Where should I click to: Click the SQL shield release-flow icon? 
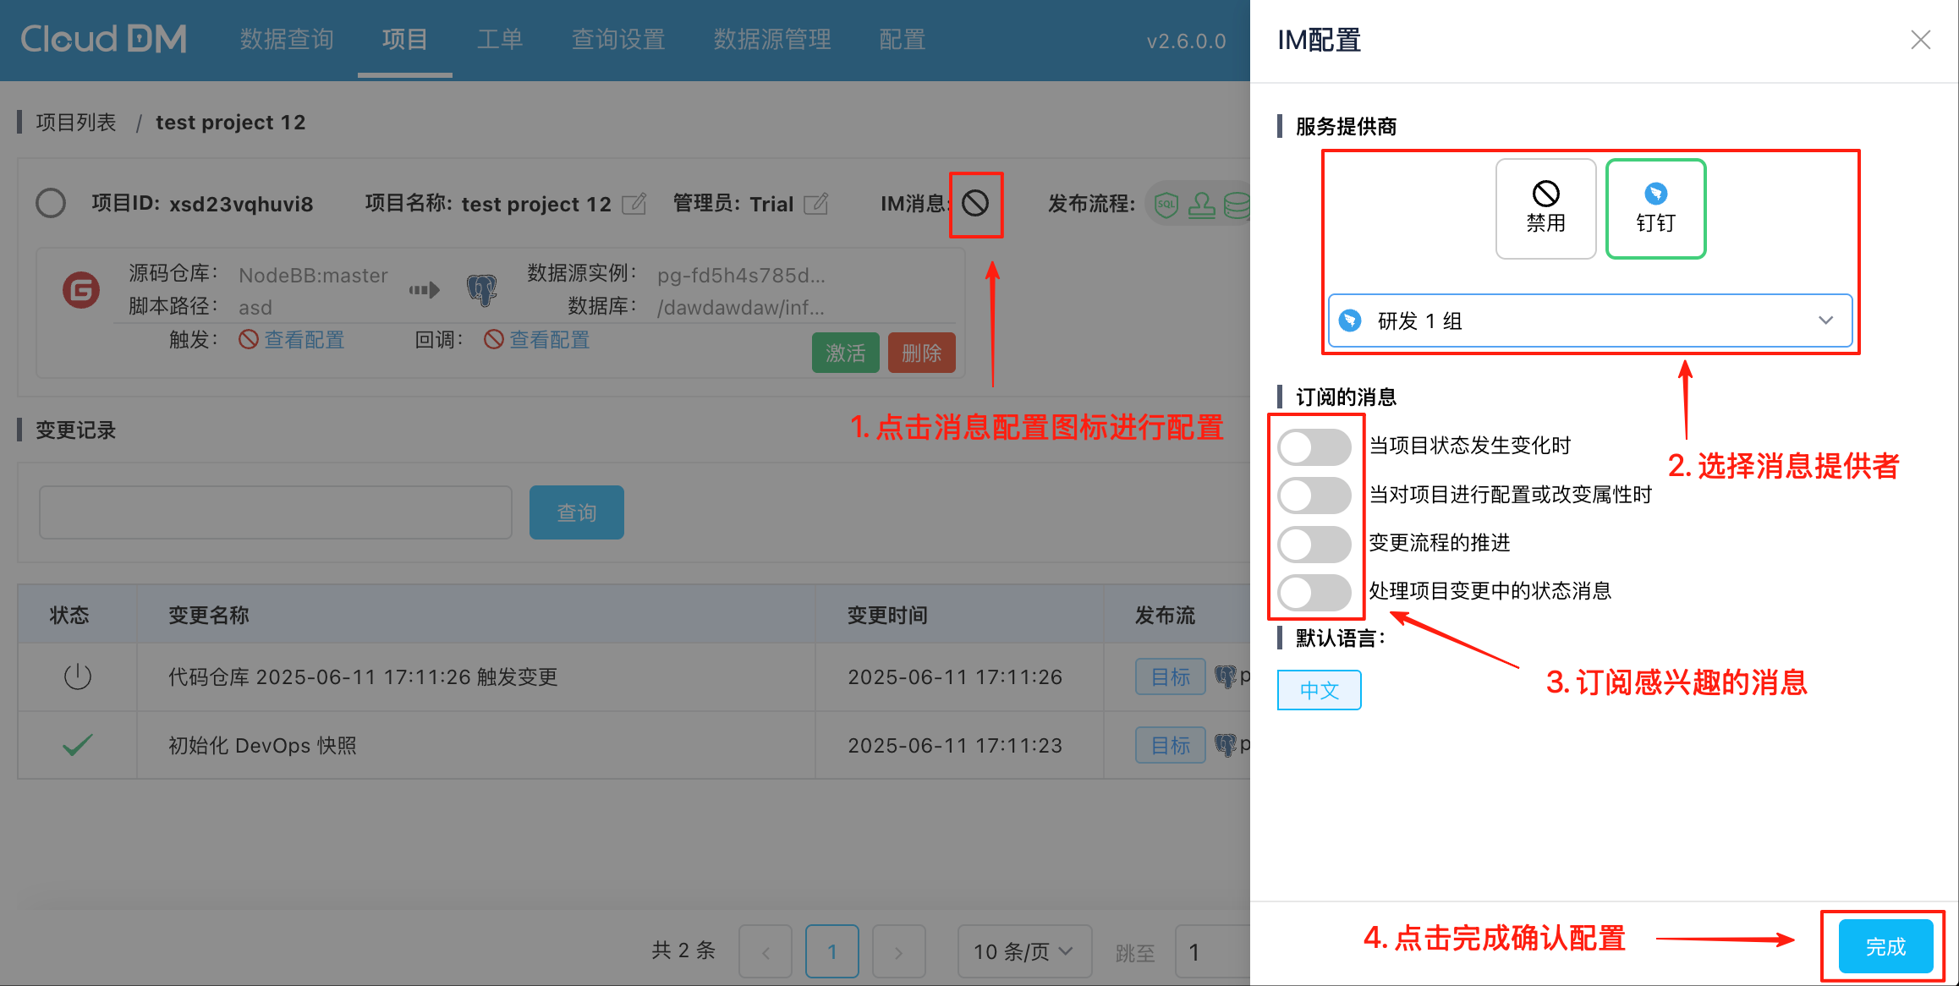coord(1166,205)
